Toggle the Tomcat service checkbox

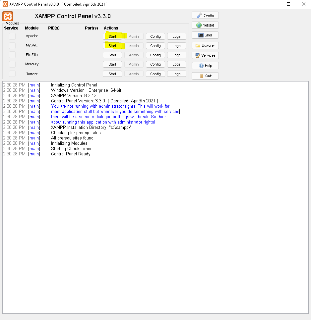[12, 74]
